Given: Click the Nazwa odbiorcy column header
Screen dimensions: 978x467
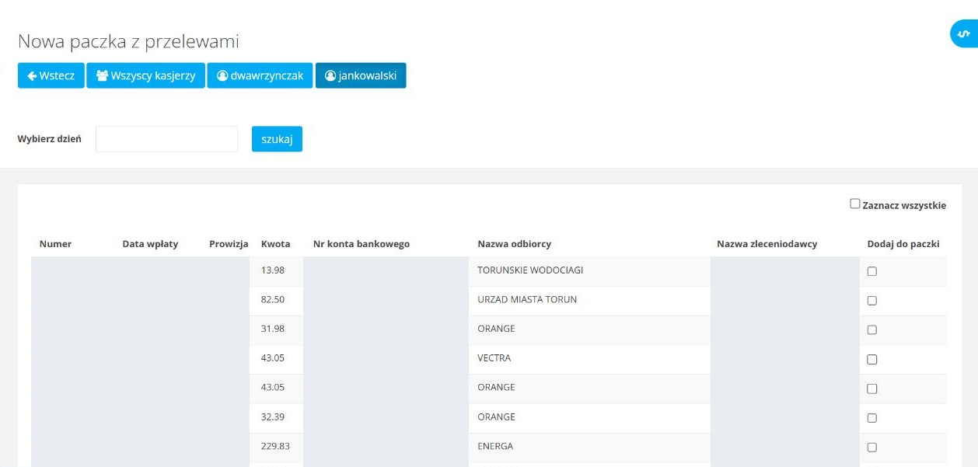Looking at the screenshot, I should pyautogui.click(x=515, y=244).
